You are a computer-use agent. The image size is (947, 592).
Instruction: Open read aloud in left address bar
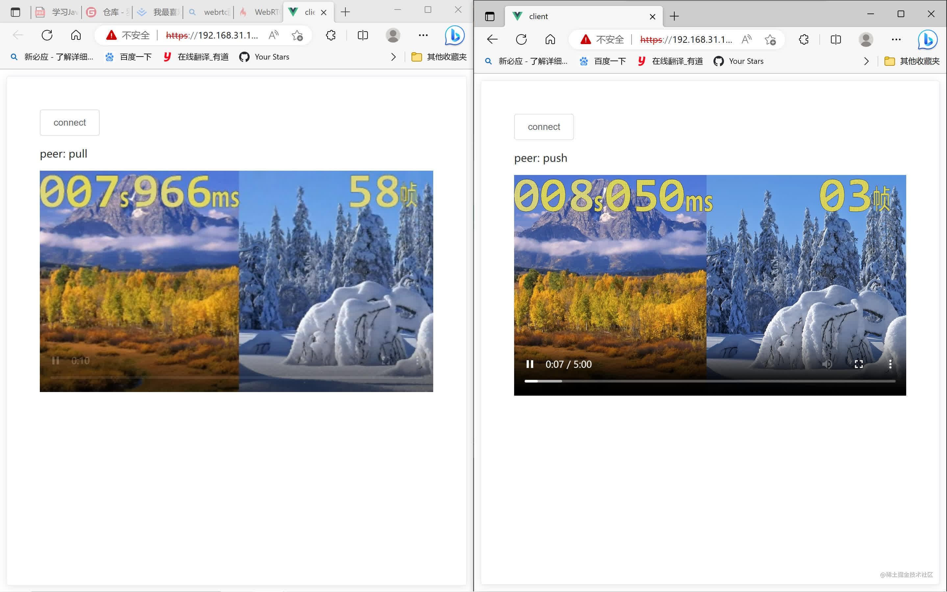click(274, 35)
